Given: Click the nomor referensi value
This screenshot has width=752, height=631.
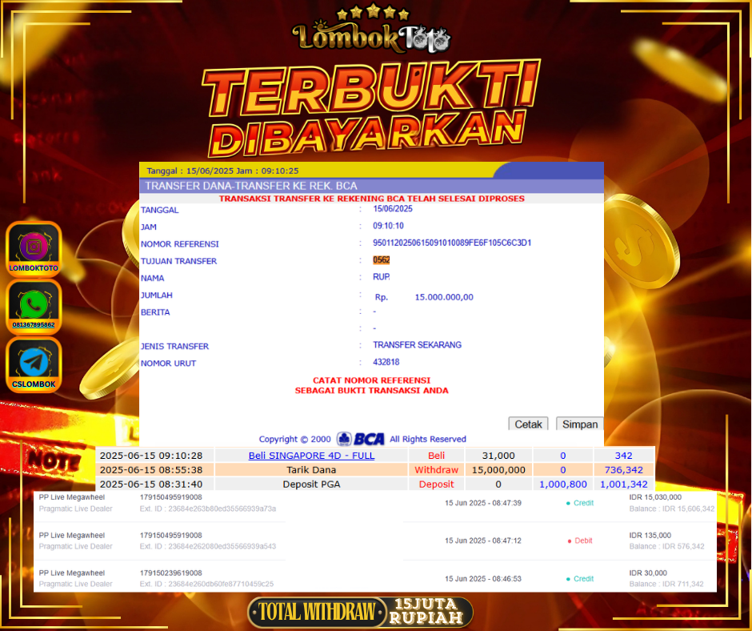Looking at the screenshot, I should tap(452, 243).
